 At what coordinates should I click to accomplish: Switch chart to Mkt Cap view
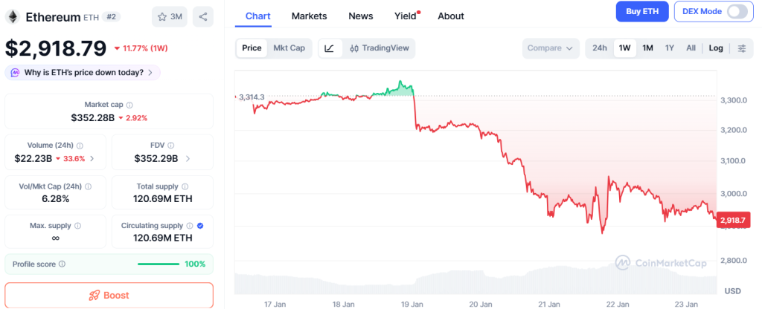[x=288, y=48]
